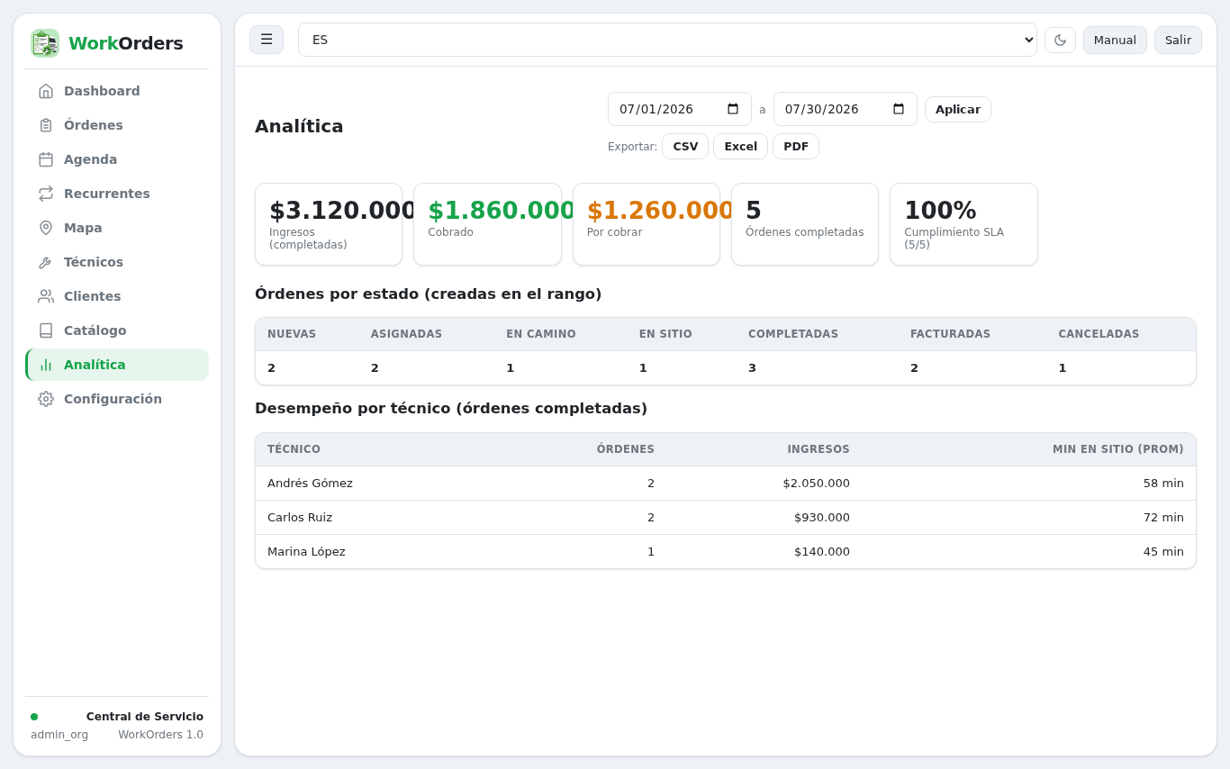Open Configuración settings page
Viewport: 1230px width, 769px height.
point(117,399)
